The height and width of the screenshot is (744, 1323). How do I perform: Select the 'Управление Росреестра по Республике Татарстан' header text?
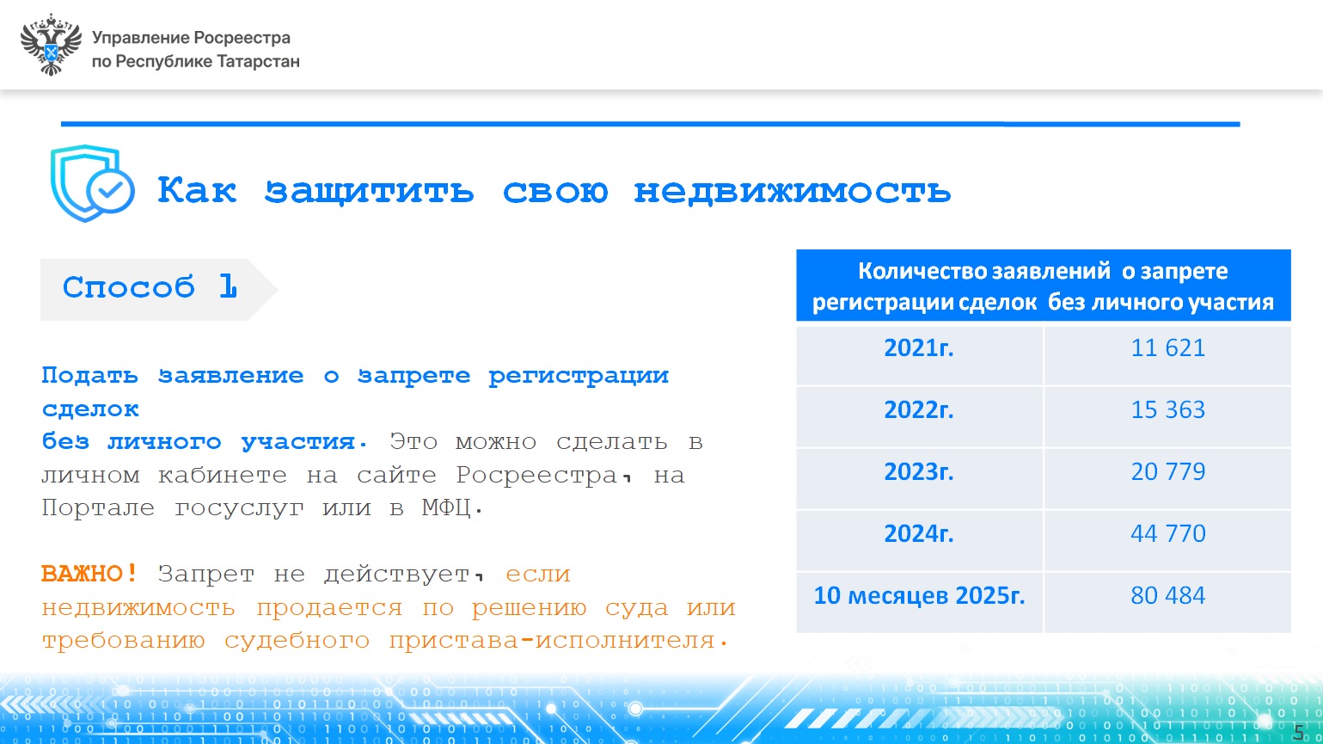click(195, 50)
